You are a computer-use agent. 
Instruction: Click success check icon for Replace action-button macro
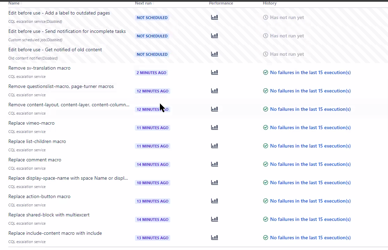tap(265, 200)
